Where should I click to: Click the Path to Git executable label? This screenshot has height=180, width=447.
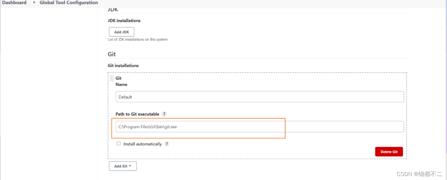point(137,114)
